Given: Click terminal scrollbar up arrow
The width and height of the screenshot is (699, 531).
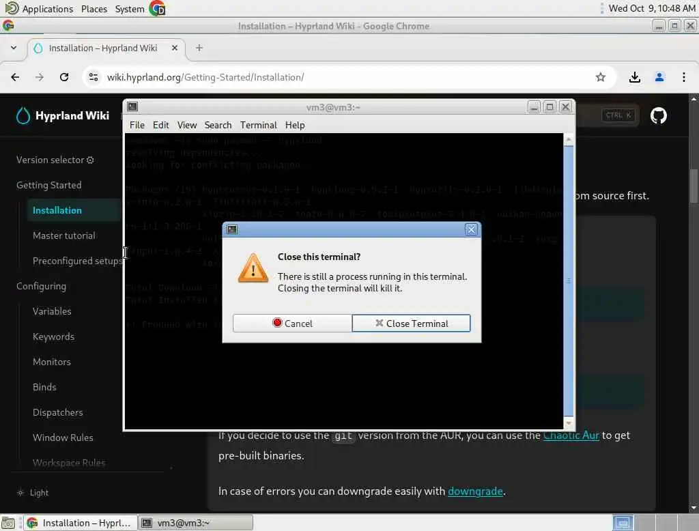Looking at the screenshot, I should [x=569, y=139].
